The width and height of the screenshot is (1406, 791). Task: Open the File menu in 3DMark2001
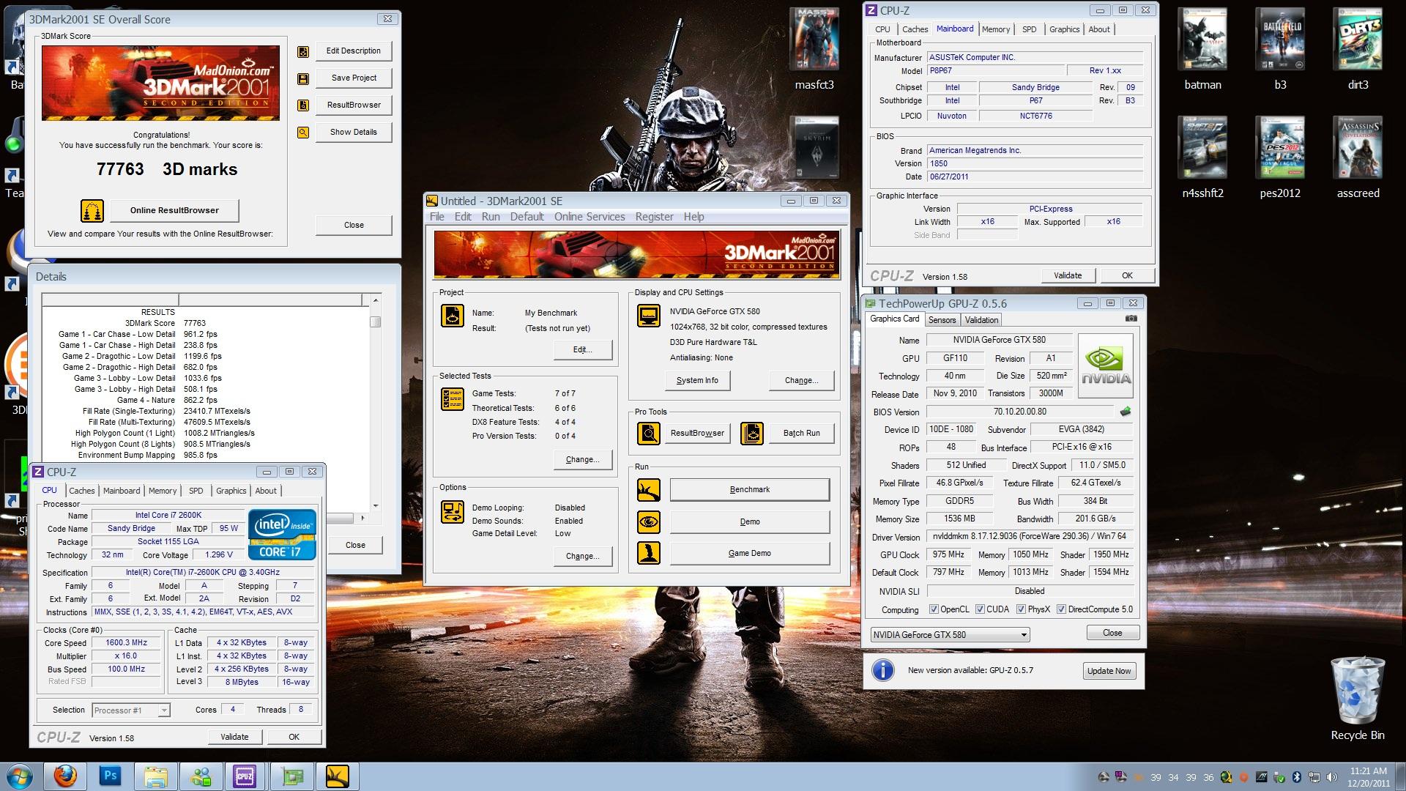pyautogui.click(x=437, y=217)
